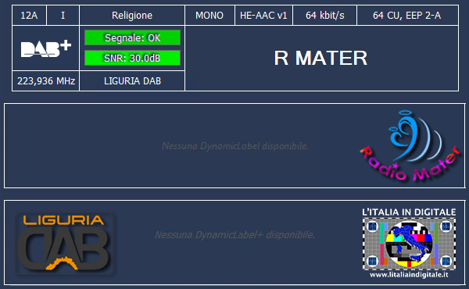Click the DAB+ logo icon
This screenshot has height=289, width=469.
46,48
